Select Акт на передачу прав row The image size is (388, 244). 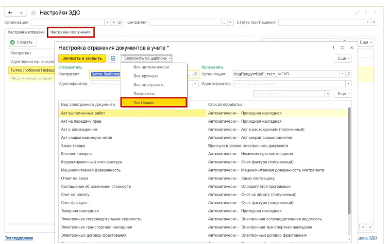tap(203, 121)
